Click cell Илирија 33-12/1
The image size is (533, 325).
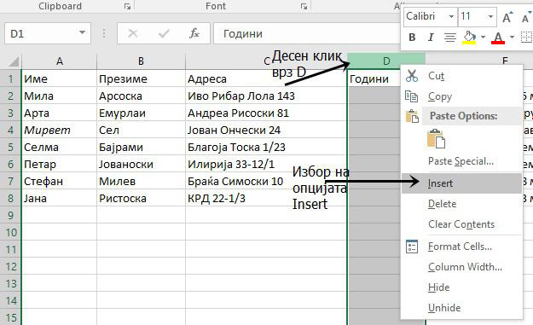point(266,164)
